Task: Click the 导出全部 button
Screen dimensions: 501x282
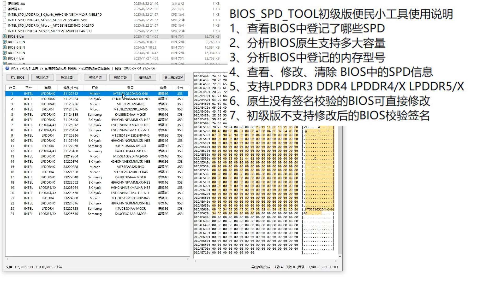Action: click(x=67, y=77)
